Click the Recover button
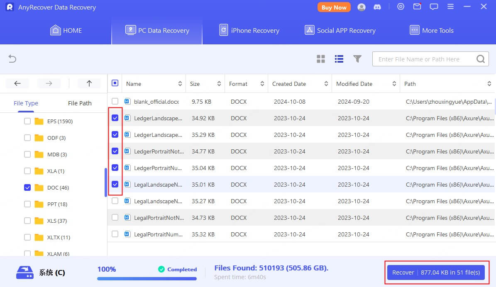 click(x=435, y=272)
